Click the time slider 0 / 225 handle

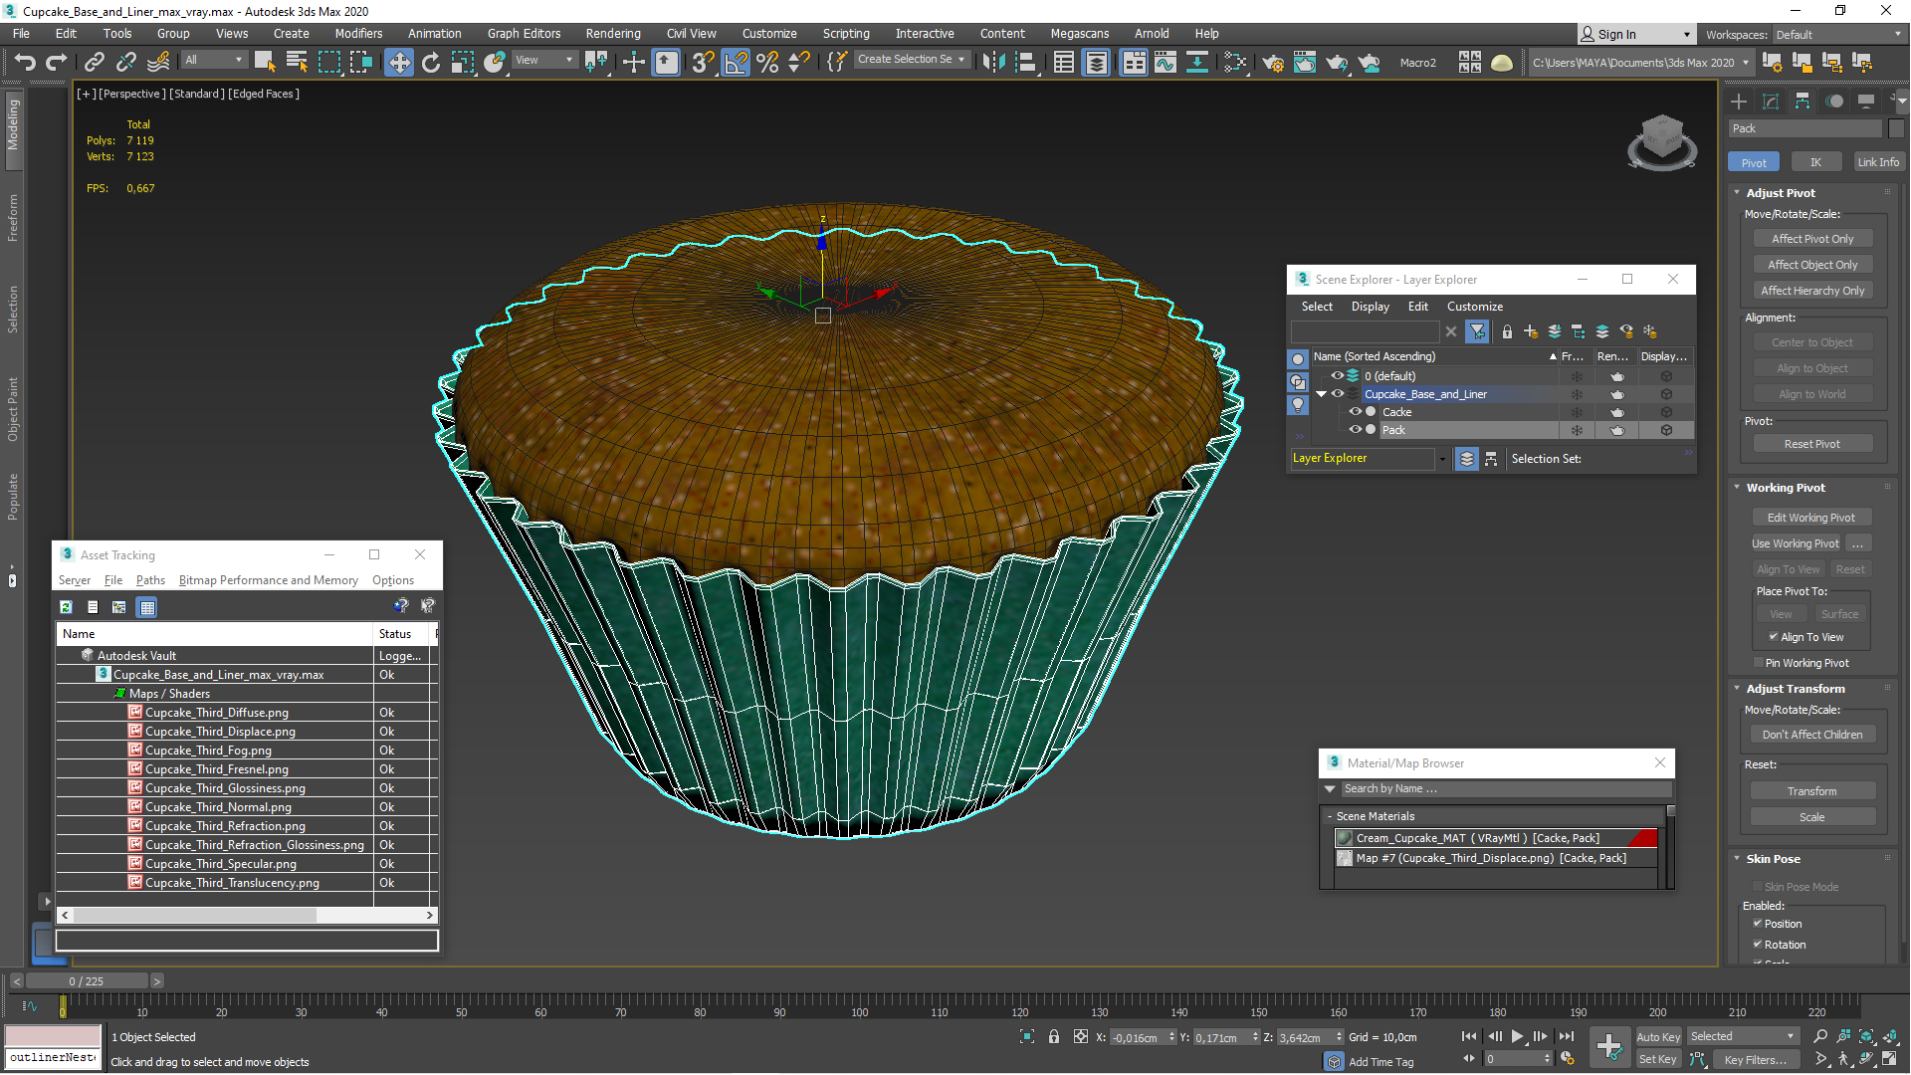coord(87,981)
